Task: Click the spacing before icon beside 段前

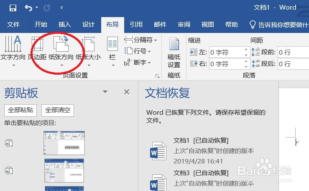Action: pyautogui.click(x=255, y=52)
